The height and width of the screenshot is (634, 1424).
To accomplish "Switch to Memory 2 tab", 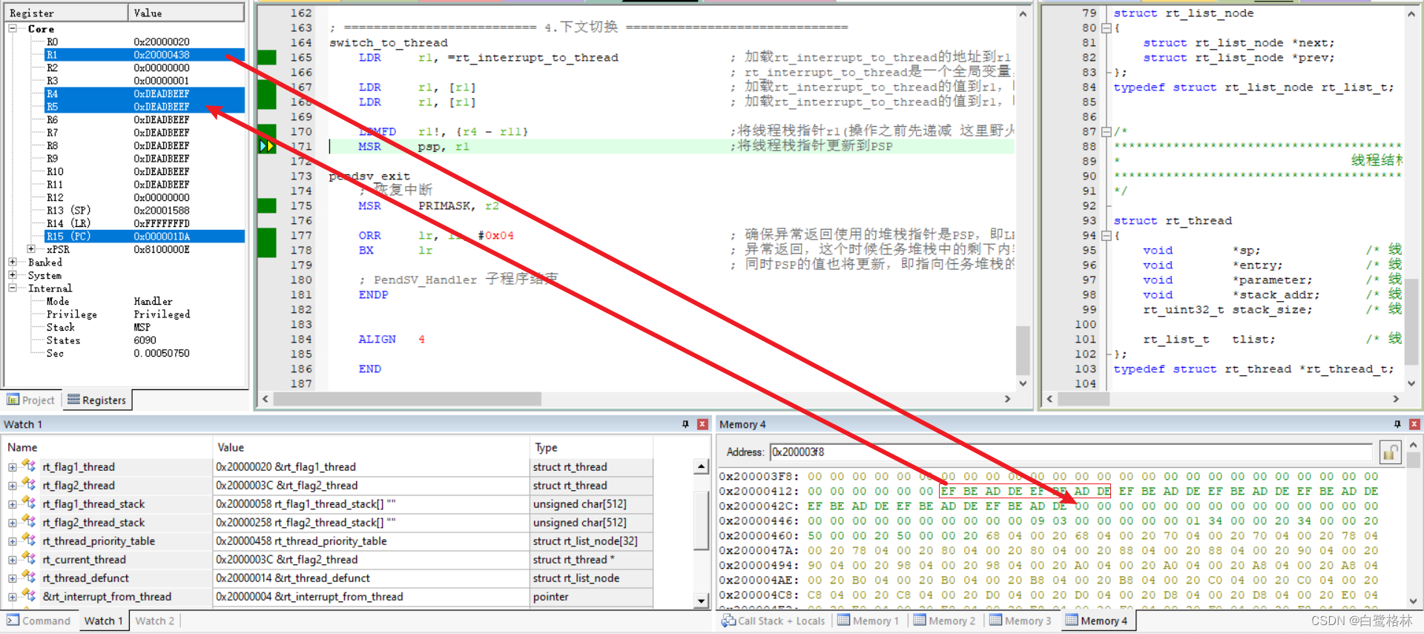I will [x=944, y=621].
